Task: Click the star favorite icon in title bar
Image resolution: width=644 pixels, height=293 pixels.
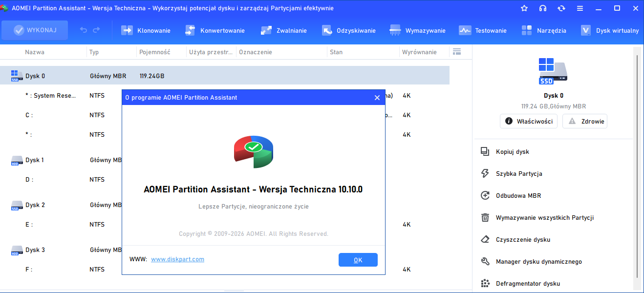Action: point(524,8)
